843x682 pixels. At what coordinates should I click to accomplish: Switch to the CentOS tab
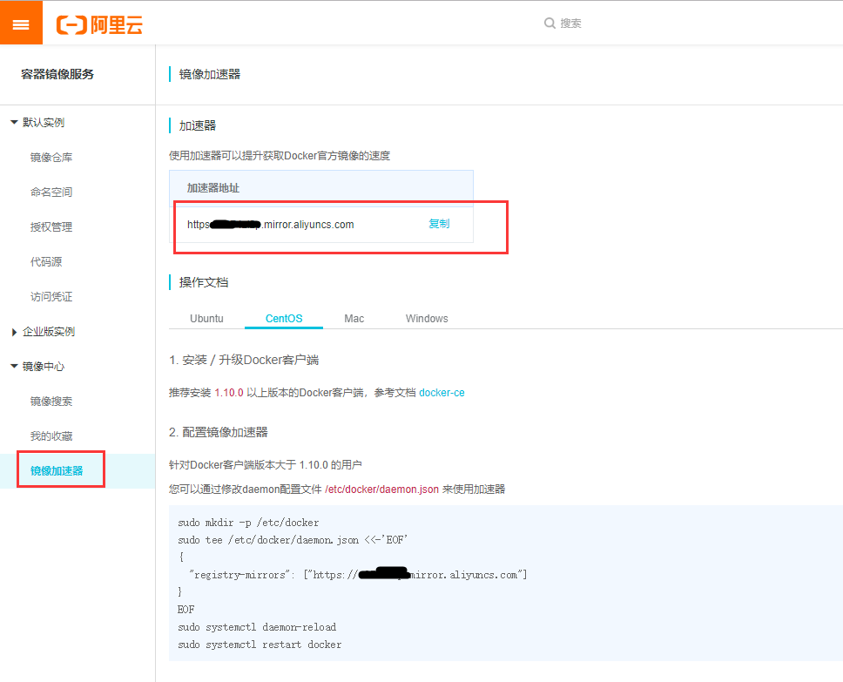click(284, 319)
